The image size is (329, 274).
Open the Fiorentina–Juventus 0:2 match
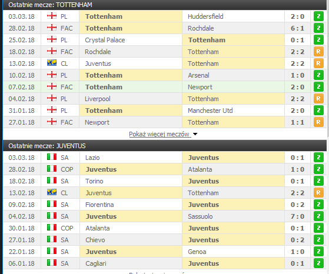tap(165, 205)
